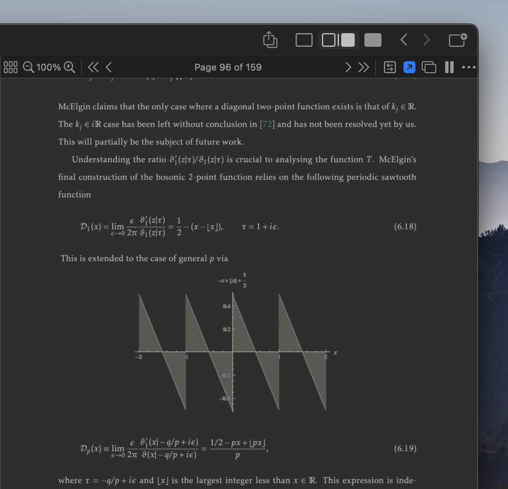Click the 'Page 96 of 159' indicator
Image resolution: width=508 pixels, height=489 pixels.
pyautogui.click(x=228, y=67)
